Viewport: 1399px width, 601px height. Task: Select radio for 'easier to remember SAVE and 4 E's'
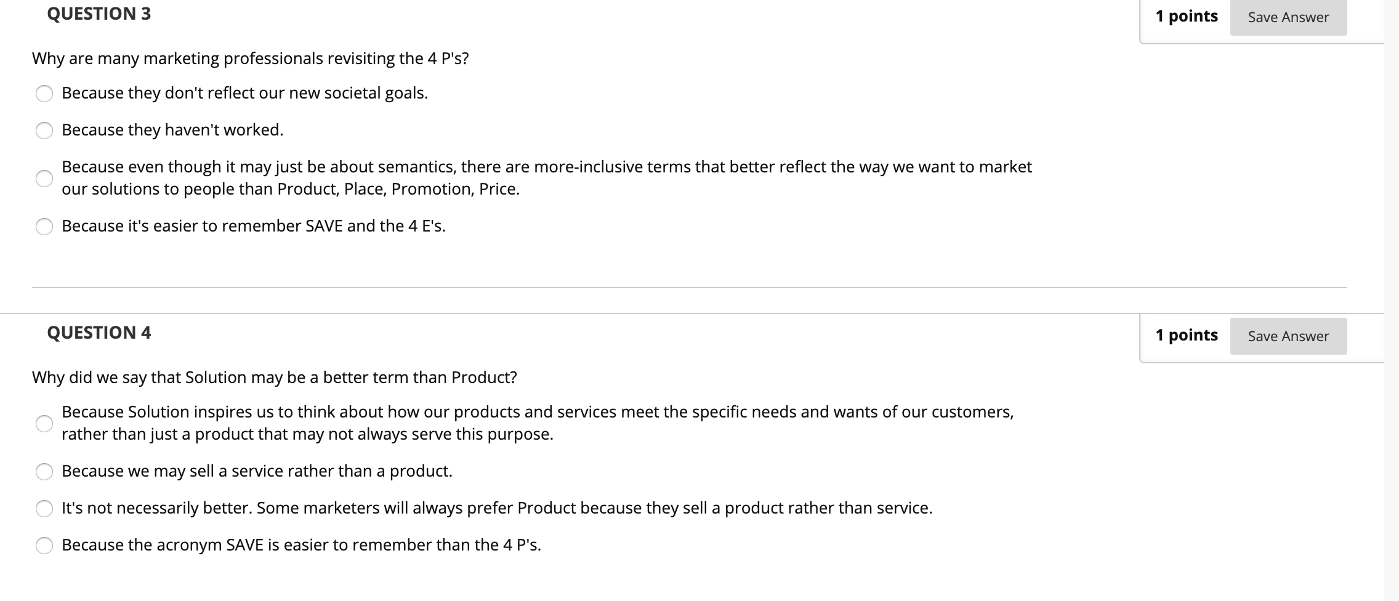pyautogui.click(x=44, y=227)
